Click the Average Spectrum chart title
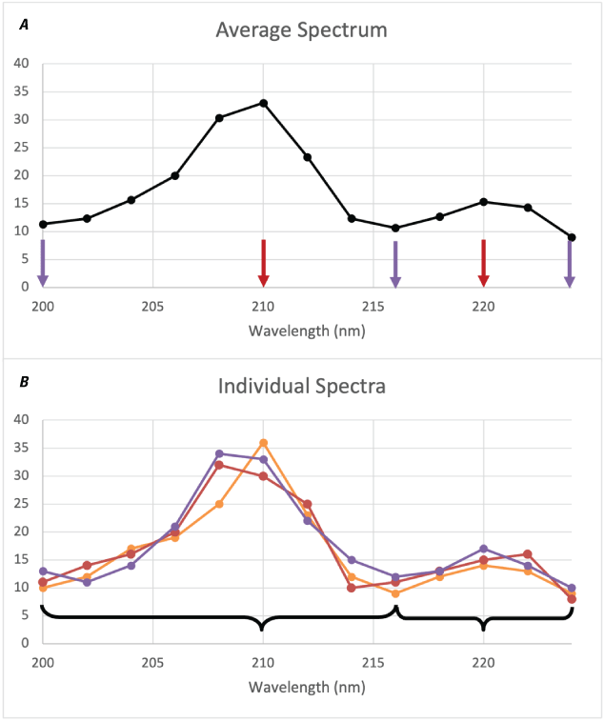Screen dimensions: 605x722 click(301, 30)
